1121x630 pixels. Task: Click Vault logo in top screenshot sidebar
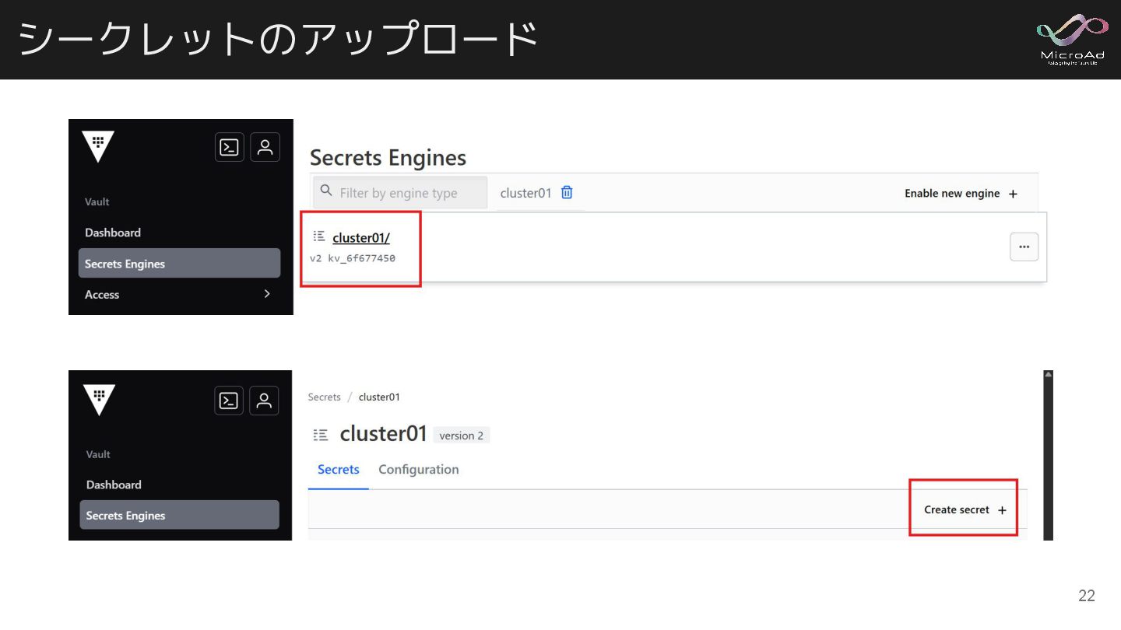(98, 146)
